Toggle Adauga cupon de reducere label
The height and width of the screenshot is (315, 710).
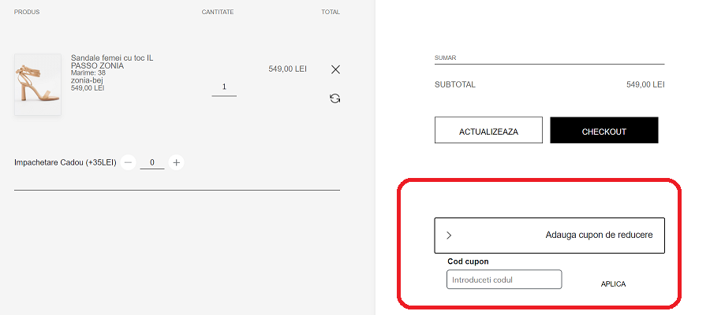click(x=599, y=235)
